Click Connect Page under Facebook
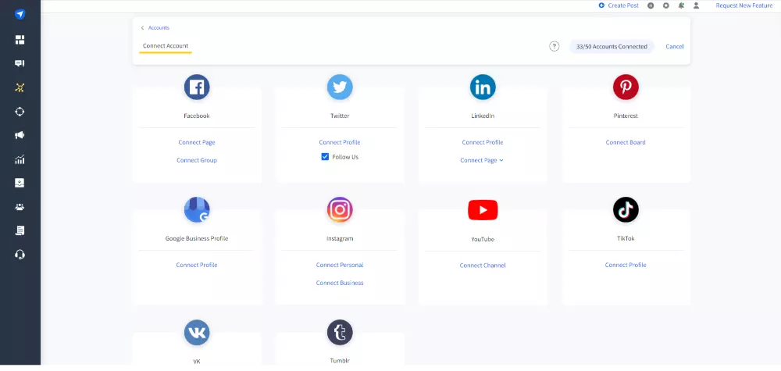This screenshot has height=371, width=781. click(197, 142)
